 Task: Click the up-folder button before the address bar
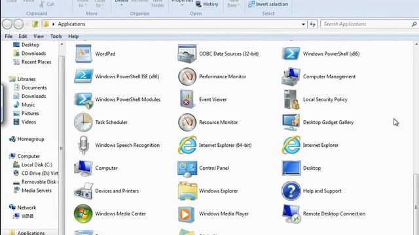click(x=35, y=24)
